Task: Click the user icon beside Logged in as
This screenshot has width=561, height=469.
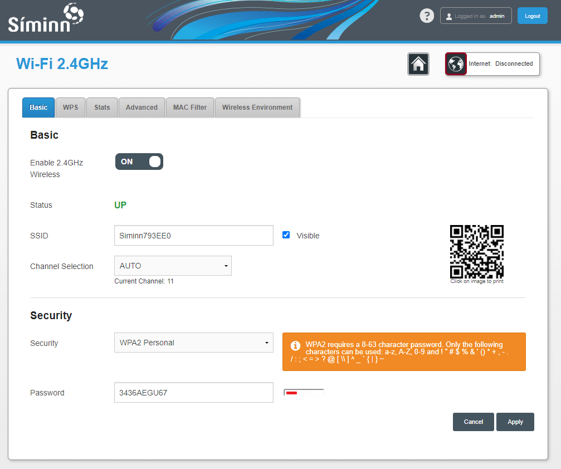Action: pos(449,16)
